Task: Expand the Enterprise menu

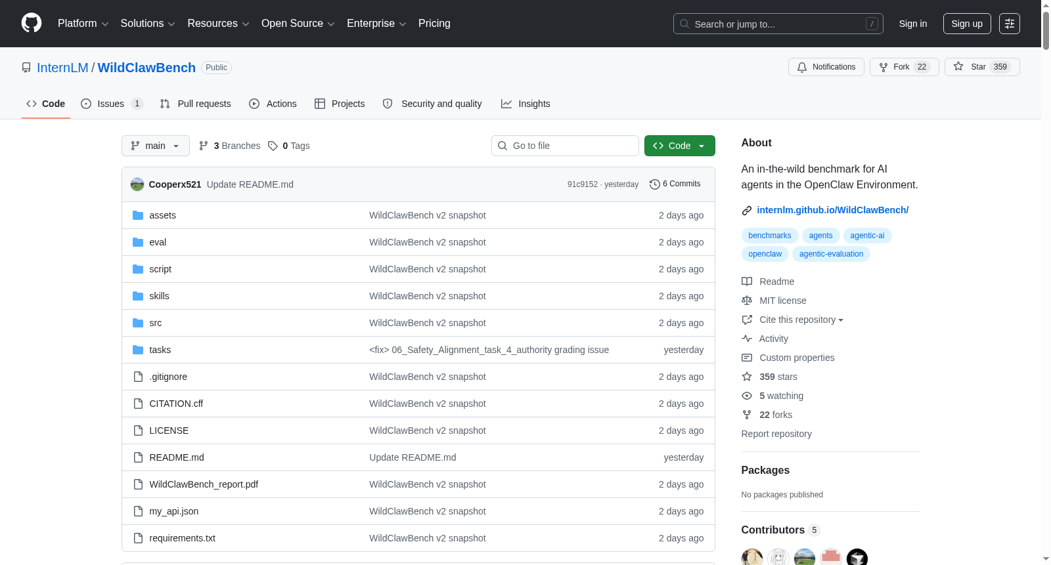Action: (376, 24)
